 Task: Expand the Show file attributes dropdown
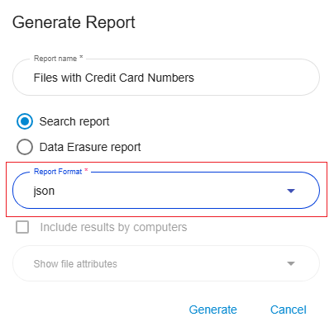[166, 263]
